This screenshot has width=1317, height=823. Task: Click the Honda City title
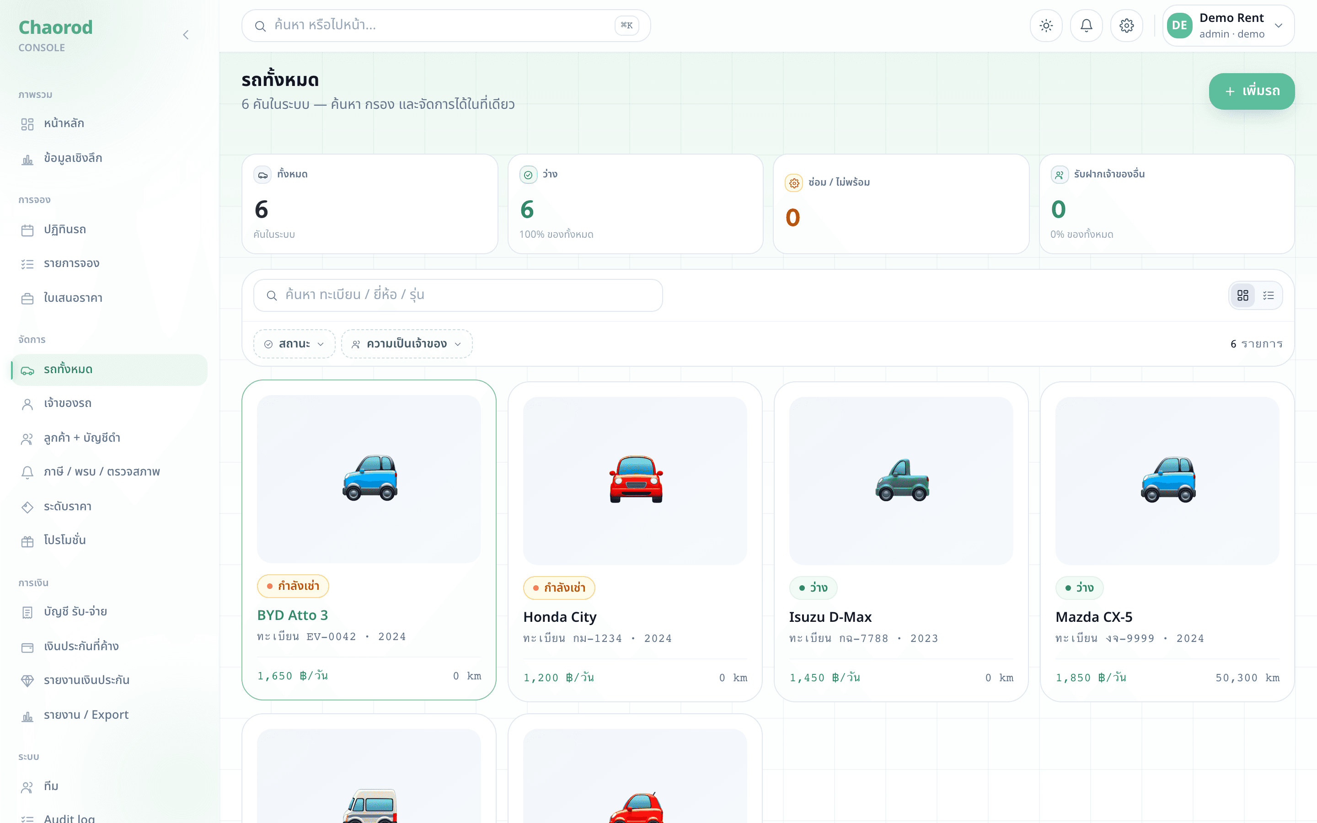pos(559,617)
